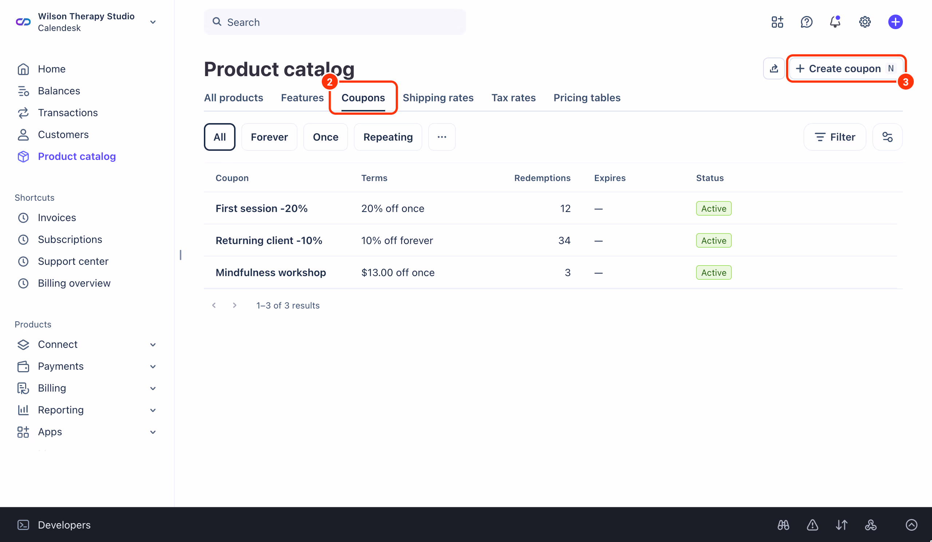
Task: Switch to Tax rates tab
Action: (513, 98)
